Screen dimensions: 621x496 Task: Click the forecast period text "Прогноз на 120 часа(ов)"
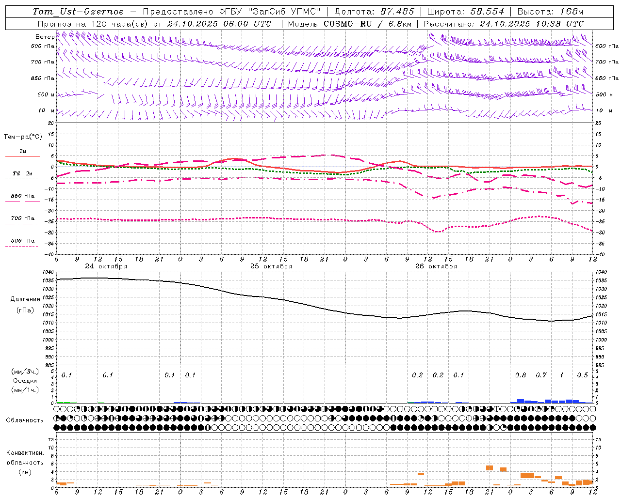click(x=93, y=24)
